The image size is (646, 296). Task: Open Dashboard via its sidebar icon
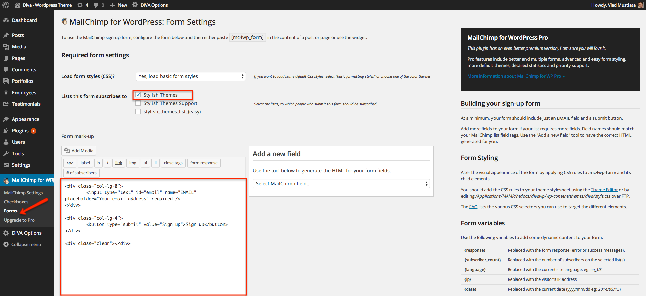click(6, 20)
